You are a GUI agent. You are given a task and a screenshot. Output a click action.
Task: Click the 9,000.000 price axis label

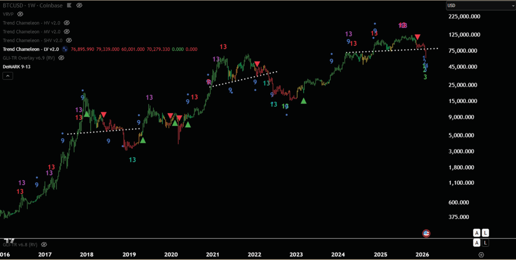(x=461, y=117)
